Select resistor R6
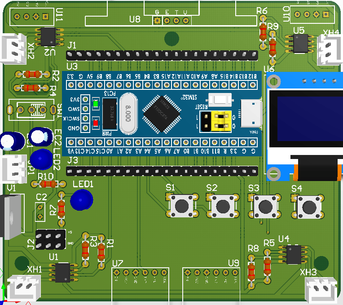Image resolution: width=343 pixels, height=305 pixels. pos(263,32)
